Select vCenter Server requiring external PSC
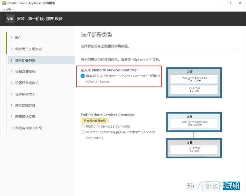Screen dimensions: 246x196 83,132
